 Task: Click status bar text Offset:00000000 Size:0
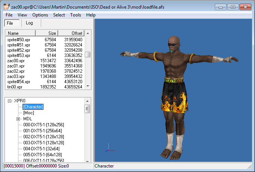click(x=48, y=166)
